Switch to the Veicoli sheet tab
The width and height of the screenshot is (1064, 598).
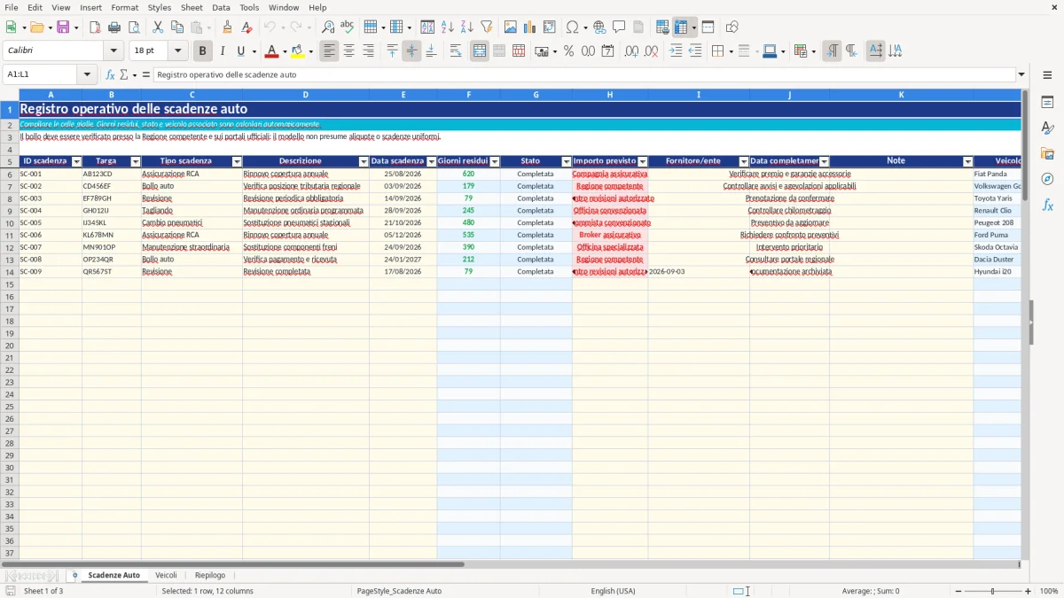coord(166,575)
